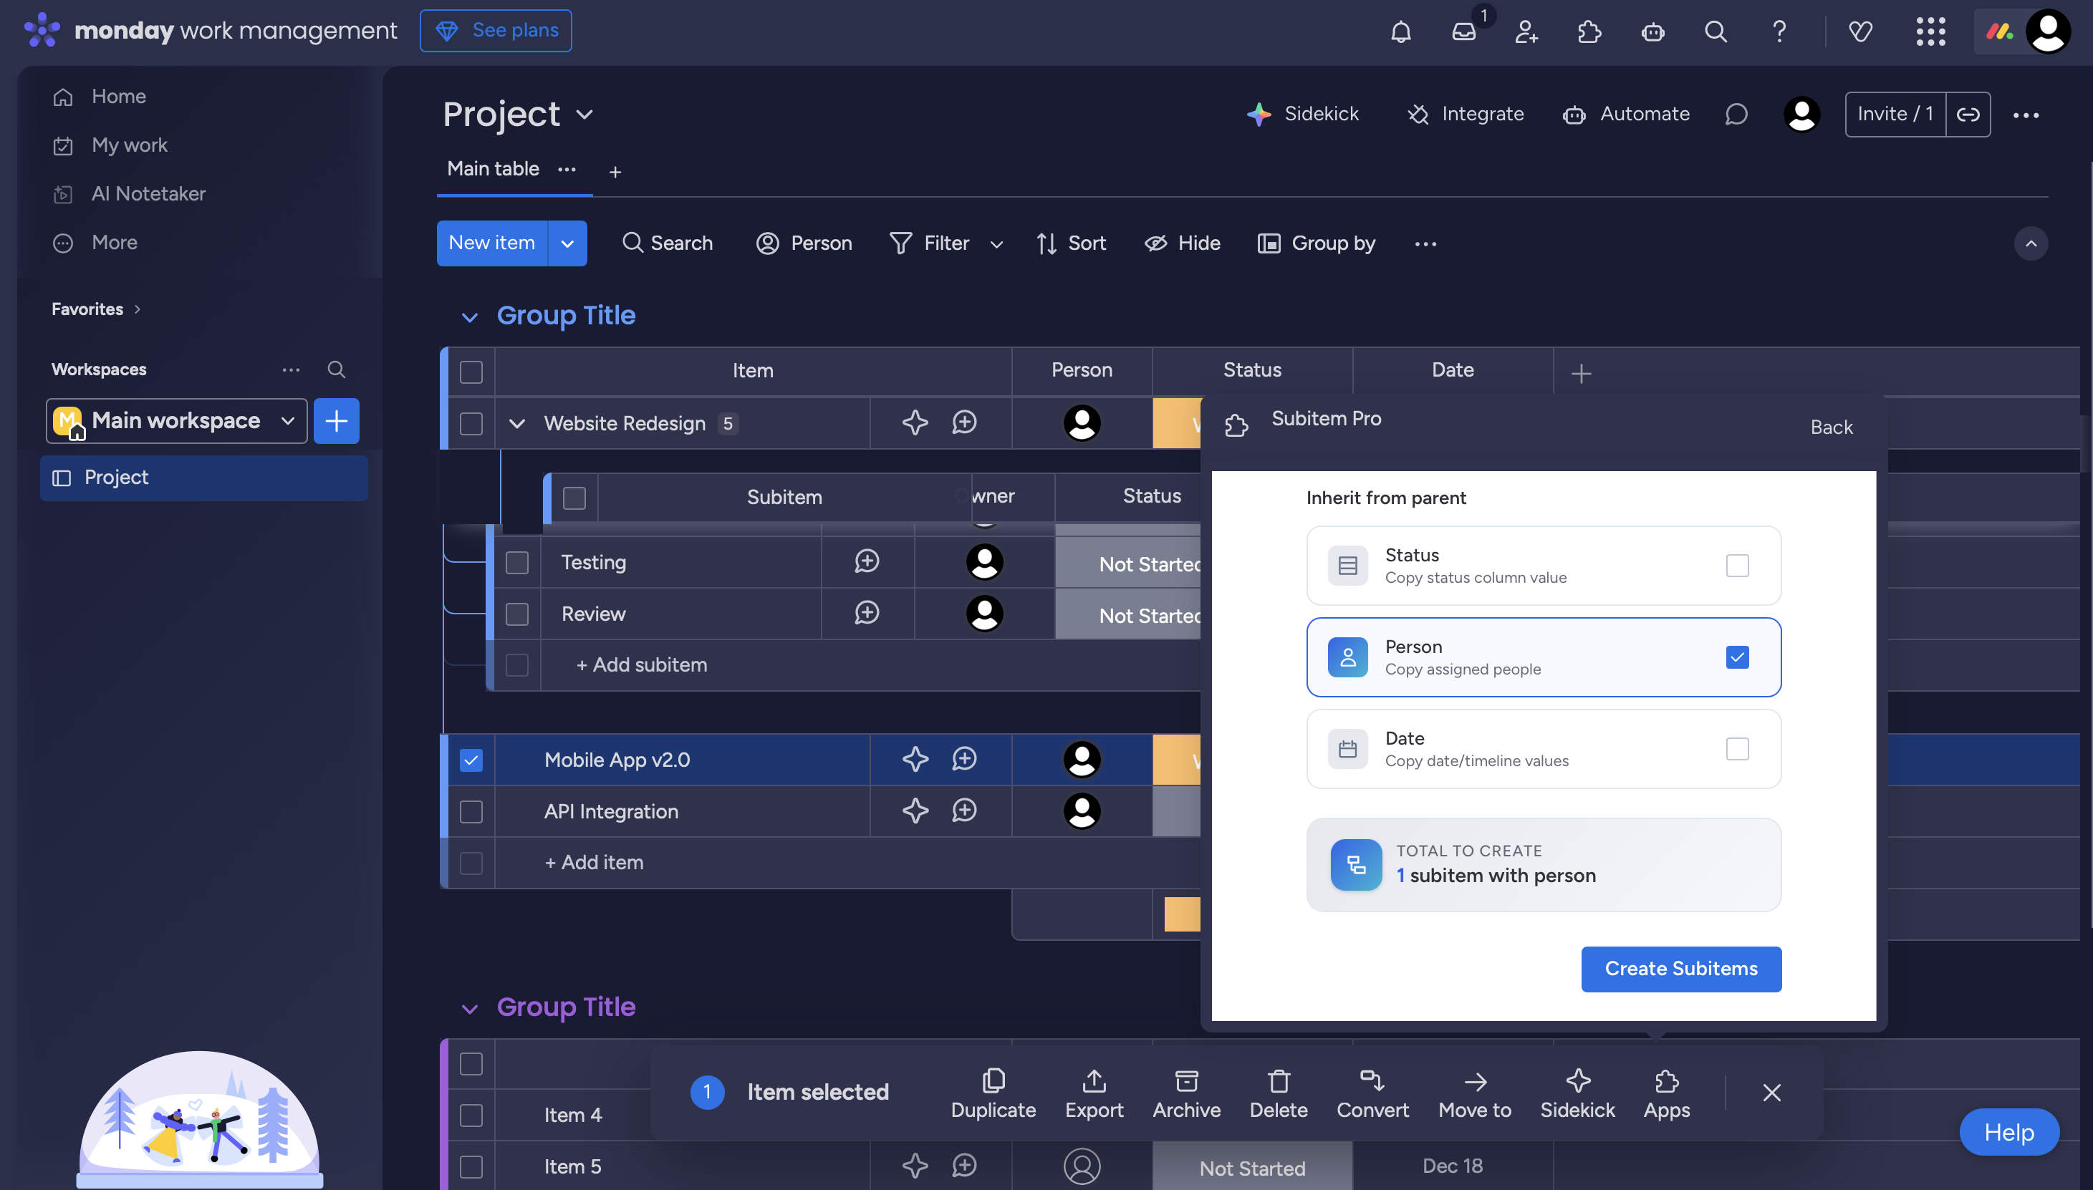Collapse the Website Redesign subitems

point(516,423)
